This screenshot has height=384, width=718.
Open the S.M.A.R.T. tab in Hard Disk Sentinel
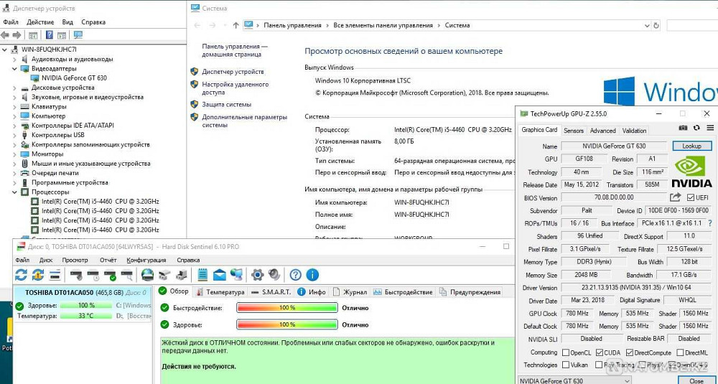tap(271, 292)
